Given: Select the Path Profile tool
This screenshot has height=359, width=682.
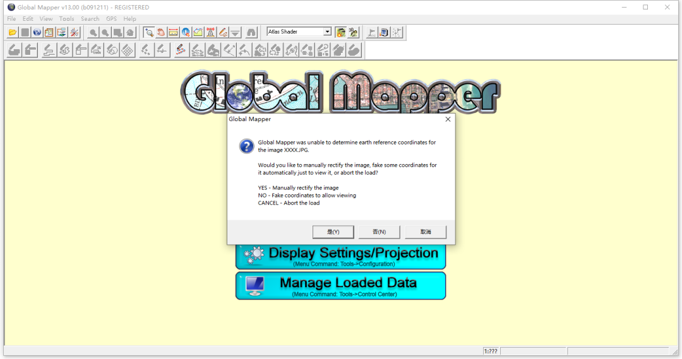Looking at the screenshot, I should tap(198, 32).
